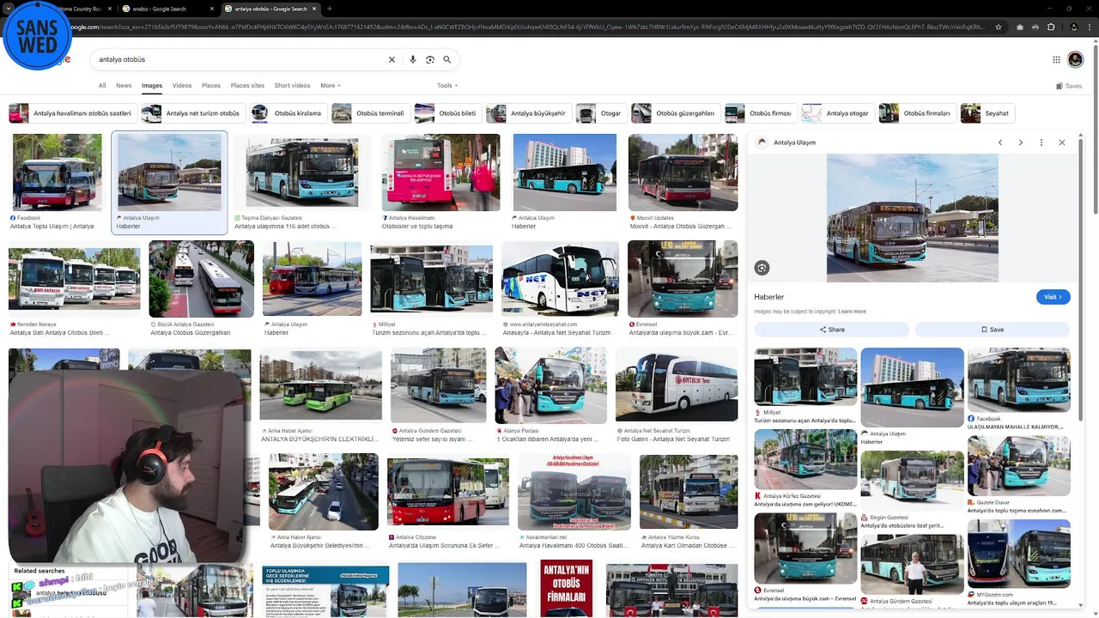Screen dimensions: 1099x618
Task: Open 'Antalya Cityzone' red bus result
Action: tap(448, 492)
